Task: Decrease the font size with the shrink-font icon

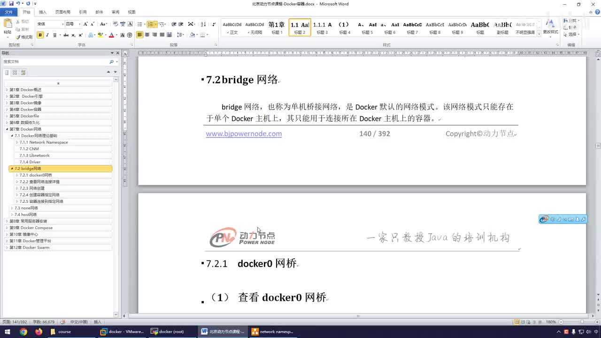Action: (92, 24)
